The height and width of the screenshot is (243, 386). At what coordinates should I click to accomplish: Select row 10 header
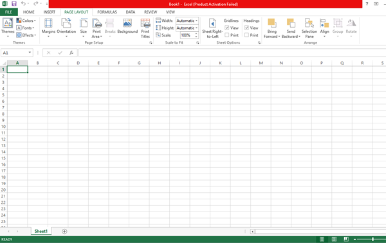[x=3, y=127]
